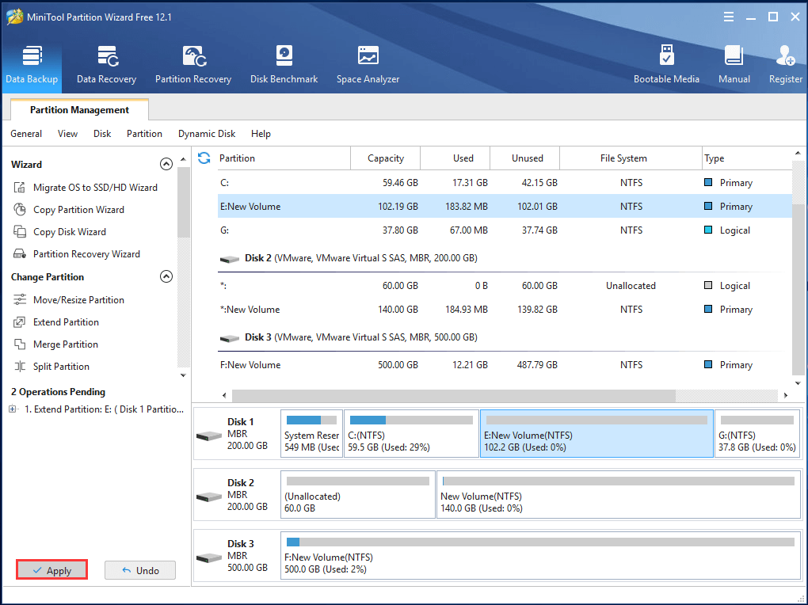Create Bootable Media
Screen dimensions: 808x605
click(x=666, y=65)
